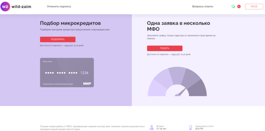Click the ВХОД login button
Viewport: 265px width, 131px height.
[254, 6]
